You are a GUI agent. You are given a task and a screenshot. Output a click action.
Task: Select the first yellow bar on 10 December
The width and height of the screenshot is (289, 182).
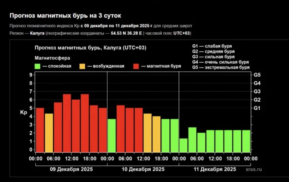pos(147,133)
